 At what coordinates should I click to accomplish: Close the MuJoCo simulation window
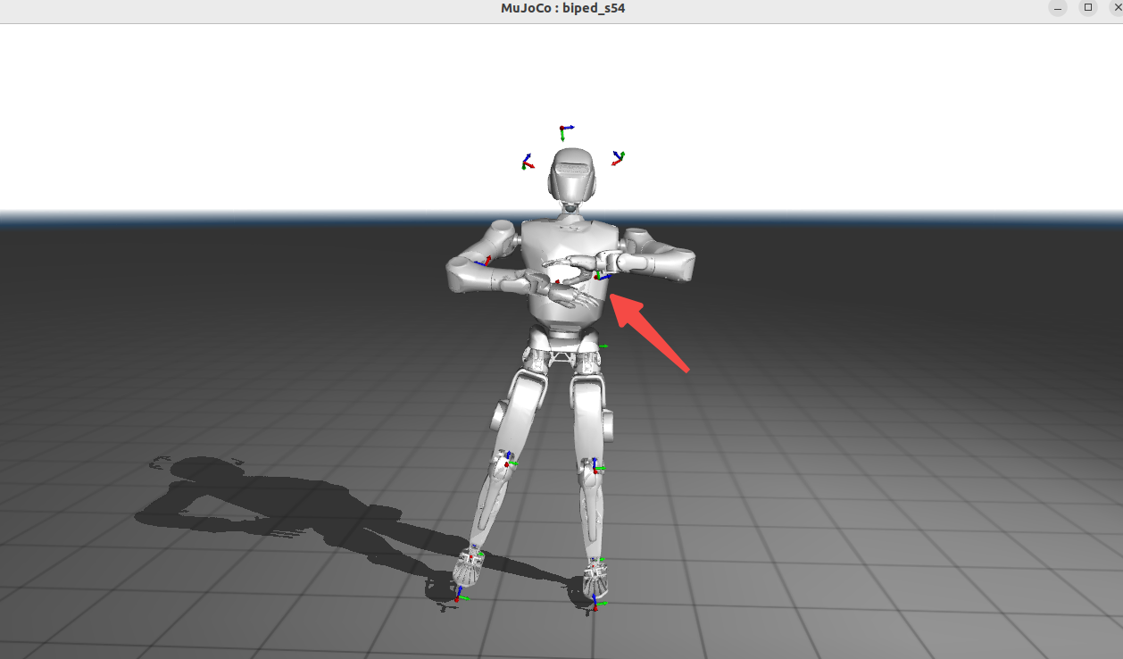[1116, 8]
